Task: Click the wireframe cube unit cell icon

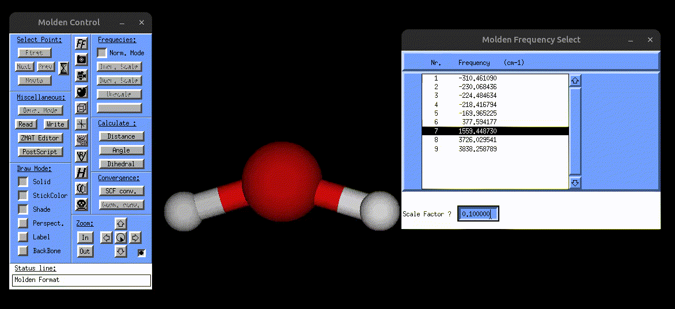Action: (x=82, y=108)
